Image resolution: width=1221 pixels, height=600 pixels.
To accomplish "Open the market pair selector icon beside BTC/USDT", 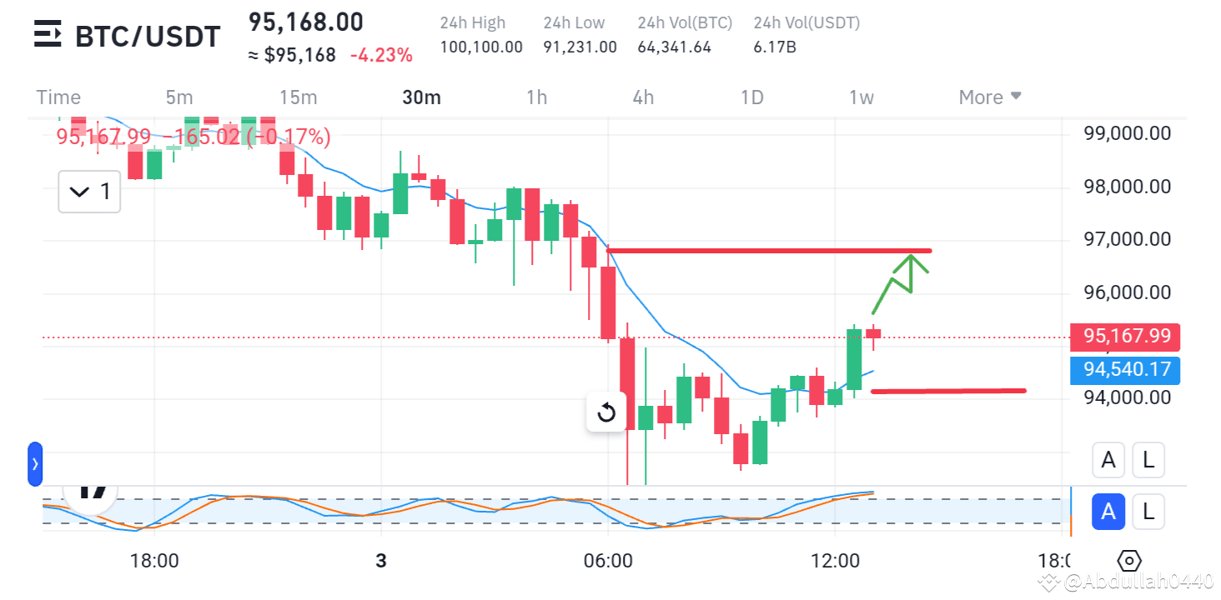I will (46, 35).
